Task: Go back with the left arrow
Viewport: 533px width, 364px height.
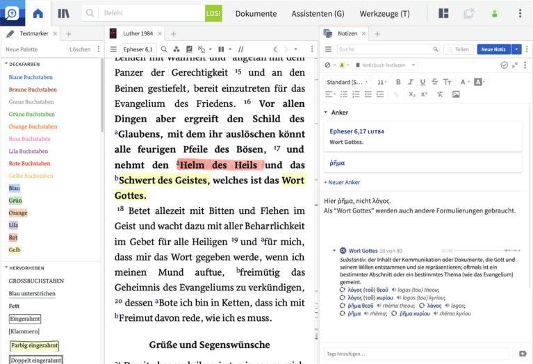Action: coord(275,49)
